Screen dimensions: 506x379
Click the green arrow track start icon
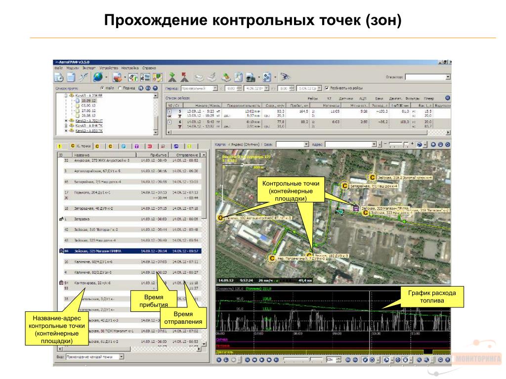click(172, 77)
